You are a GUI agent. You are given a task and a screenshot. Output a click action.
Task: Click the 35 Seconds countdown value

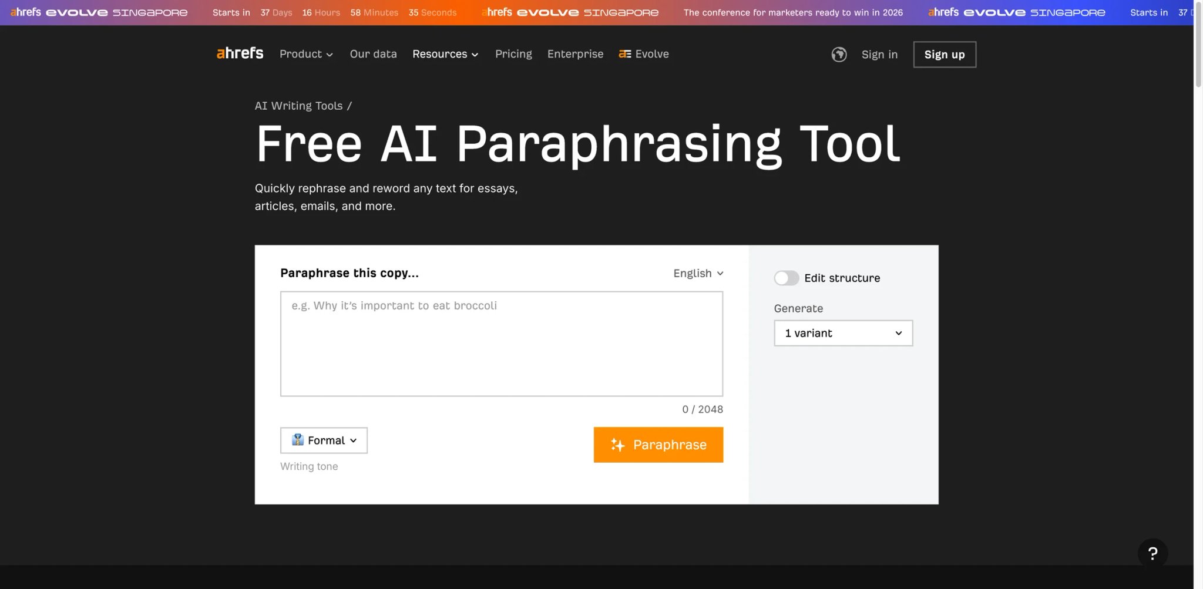[x=432, y=12]
